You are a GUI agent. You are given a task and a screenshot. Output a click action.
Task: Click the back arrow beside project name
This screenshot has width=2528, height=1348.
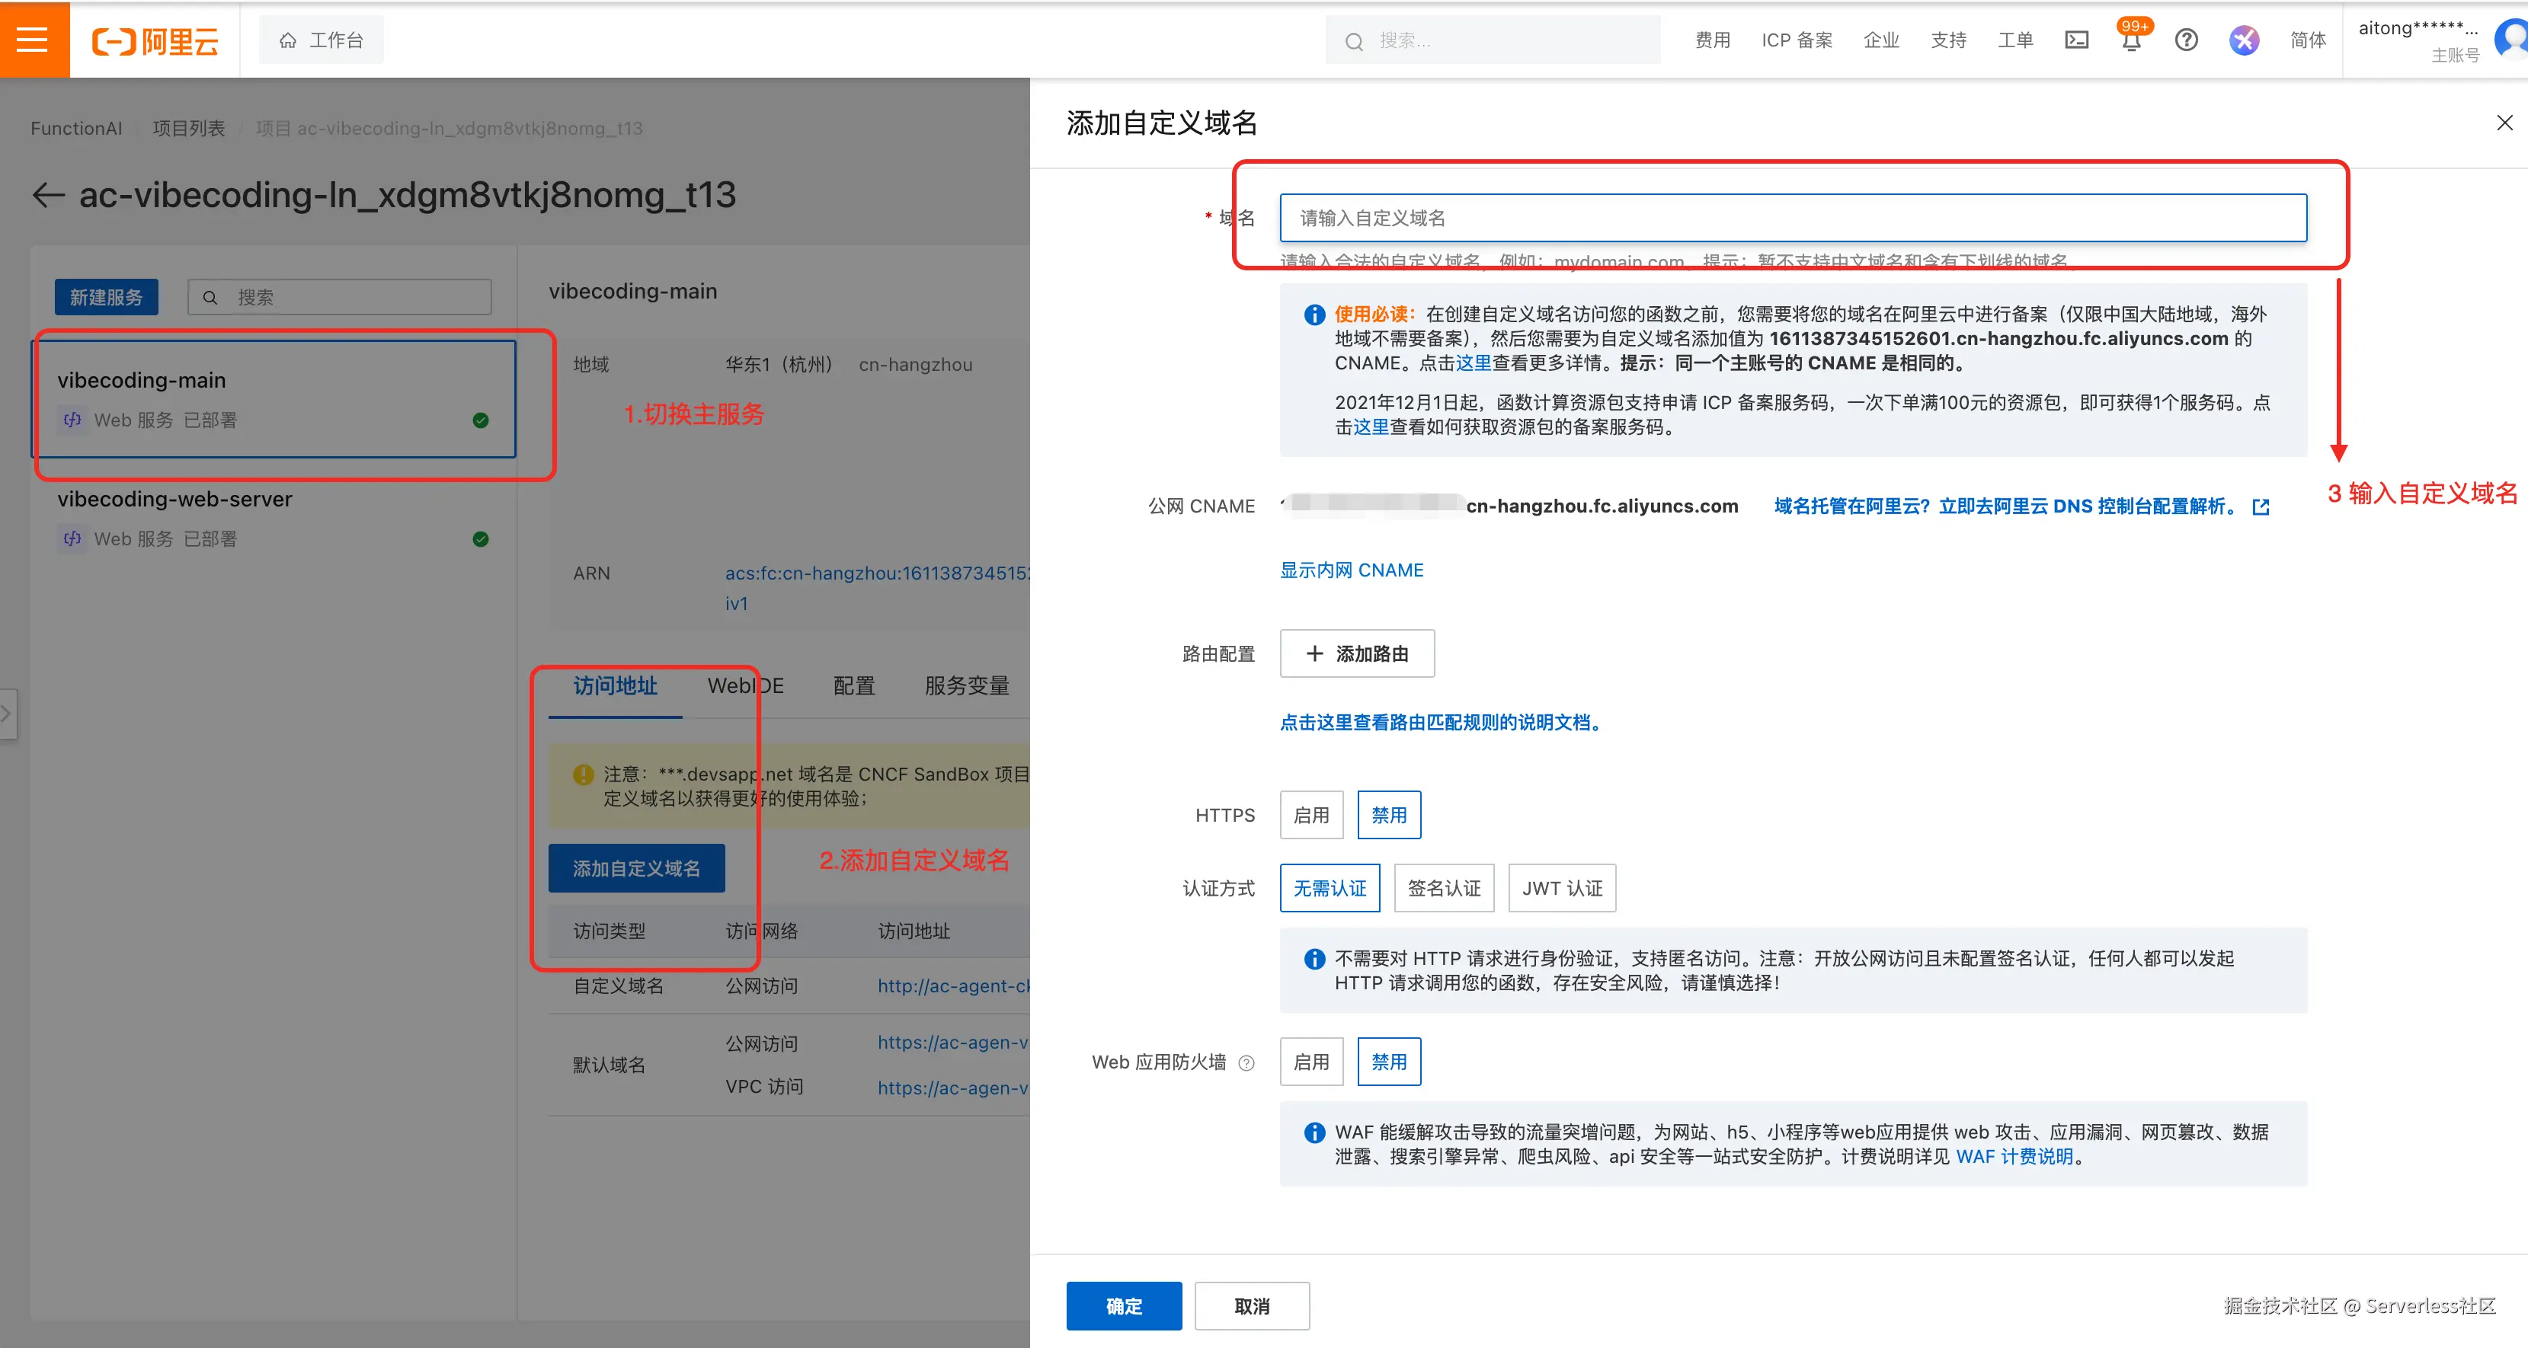pos(48,195)
